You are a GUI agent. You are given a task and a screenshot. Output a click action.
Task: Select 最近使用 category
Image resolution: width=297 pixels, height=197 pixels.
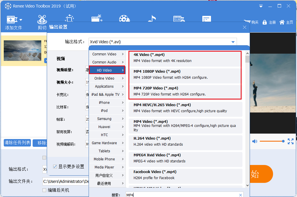pos(107,183)
